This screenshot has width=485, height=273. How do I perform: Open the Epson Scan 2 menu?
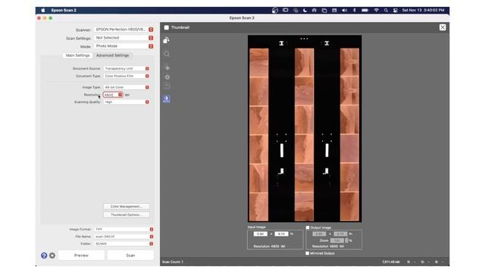point(64,10)
